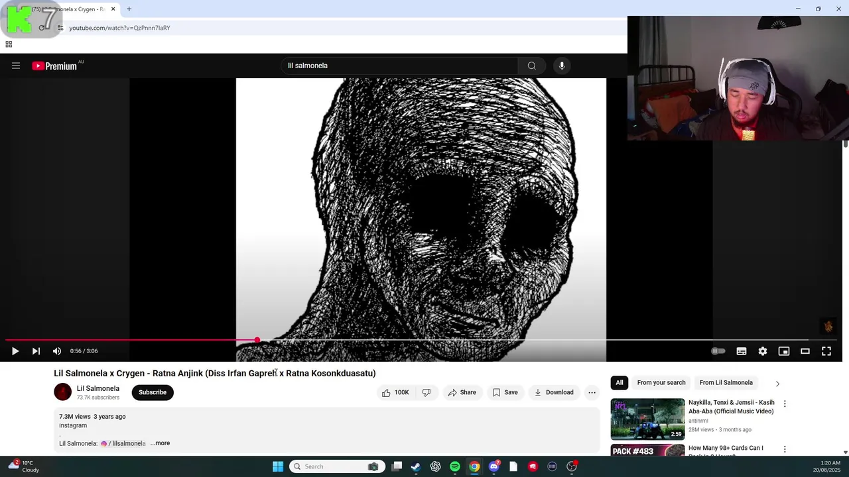The width and height of the screenshot is (849, 477).
Task: View site information icon in address bar
Action: [x=60, y=28]
